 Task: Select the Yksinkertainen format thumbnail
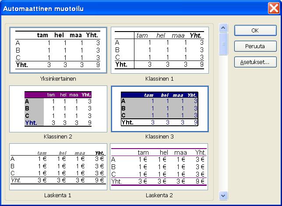tap(58, 50)
